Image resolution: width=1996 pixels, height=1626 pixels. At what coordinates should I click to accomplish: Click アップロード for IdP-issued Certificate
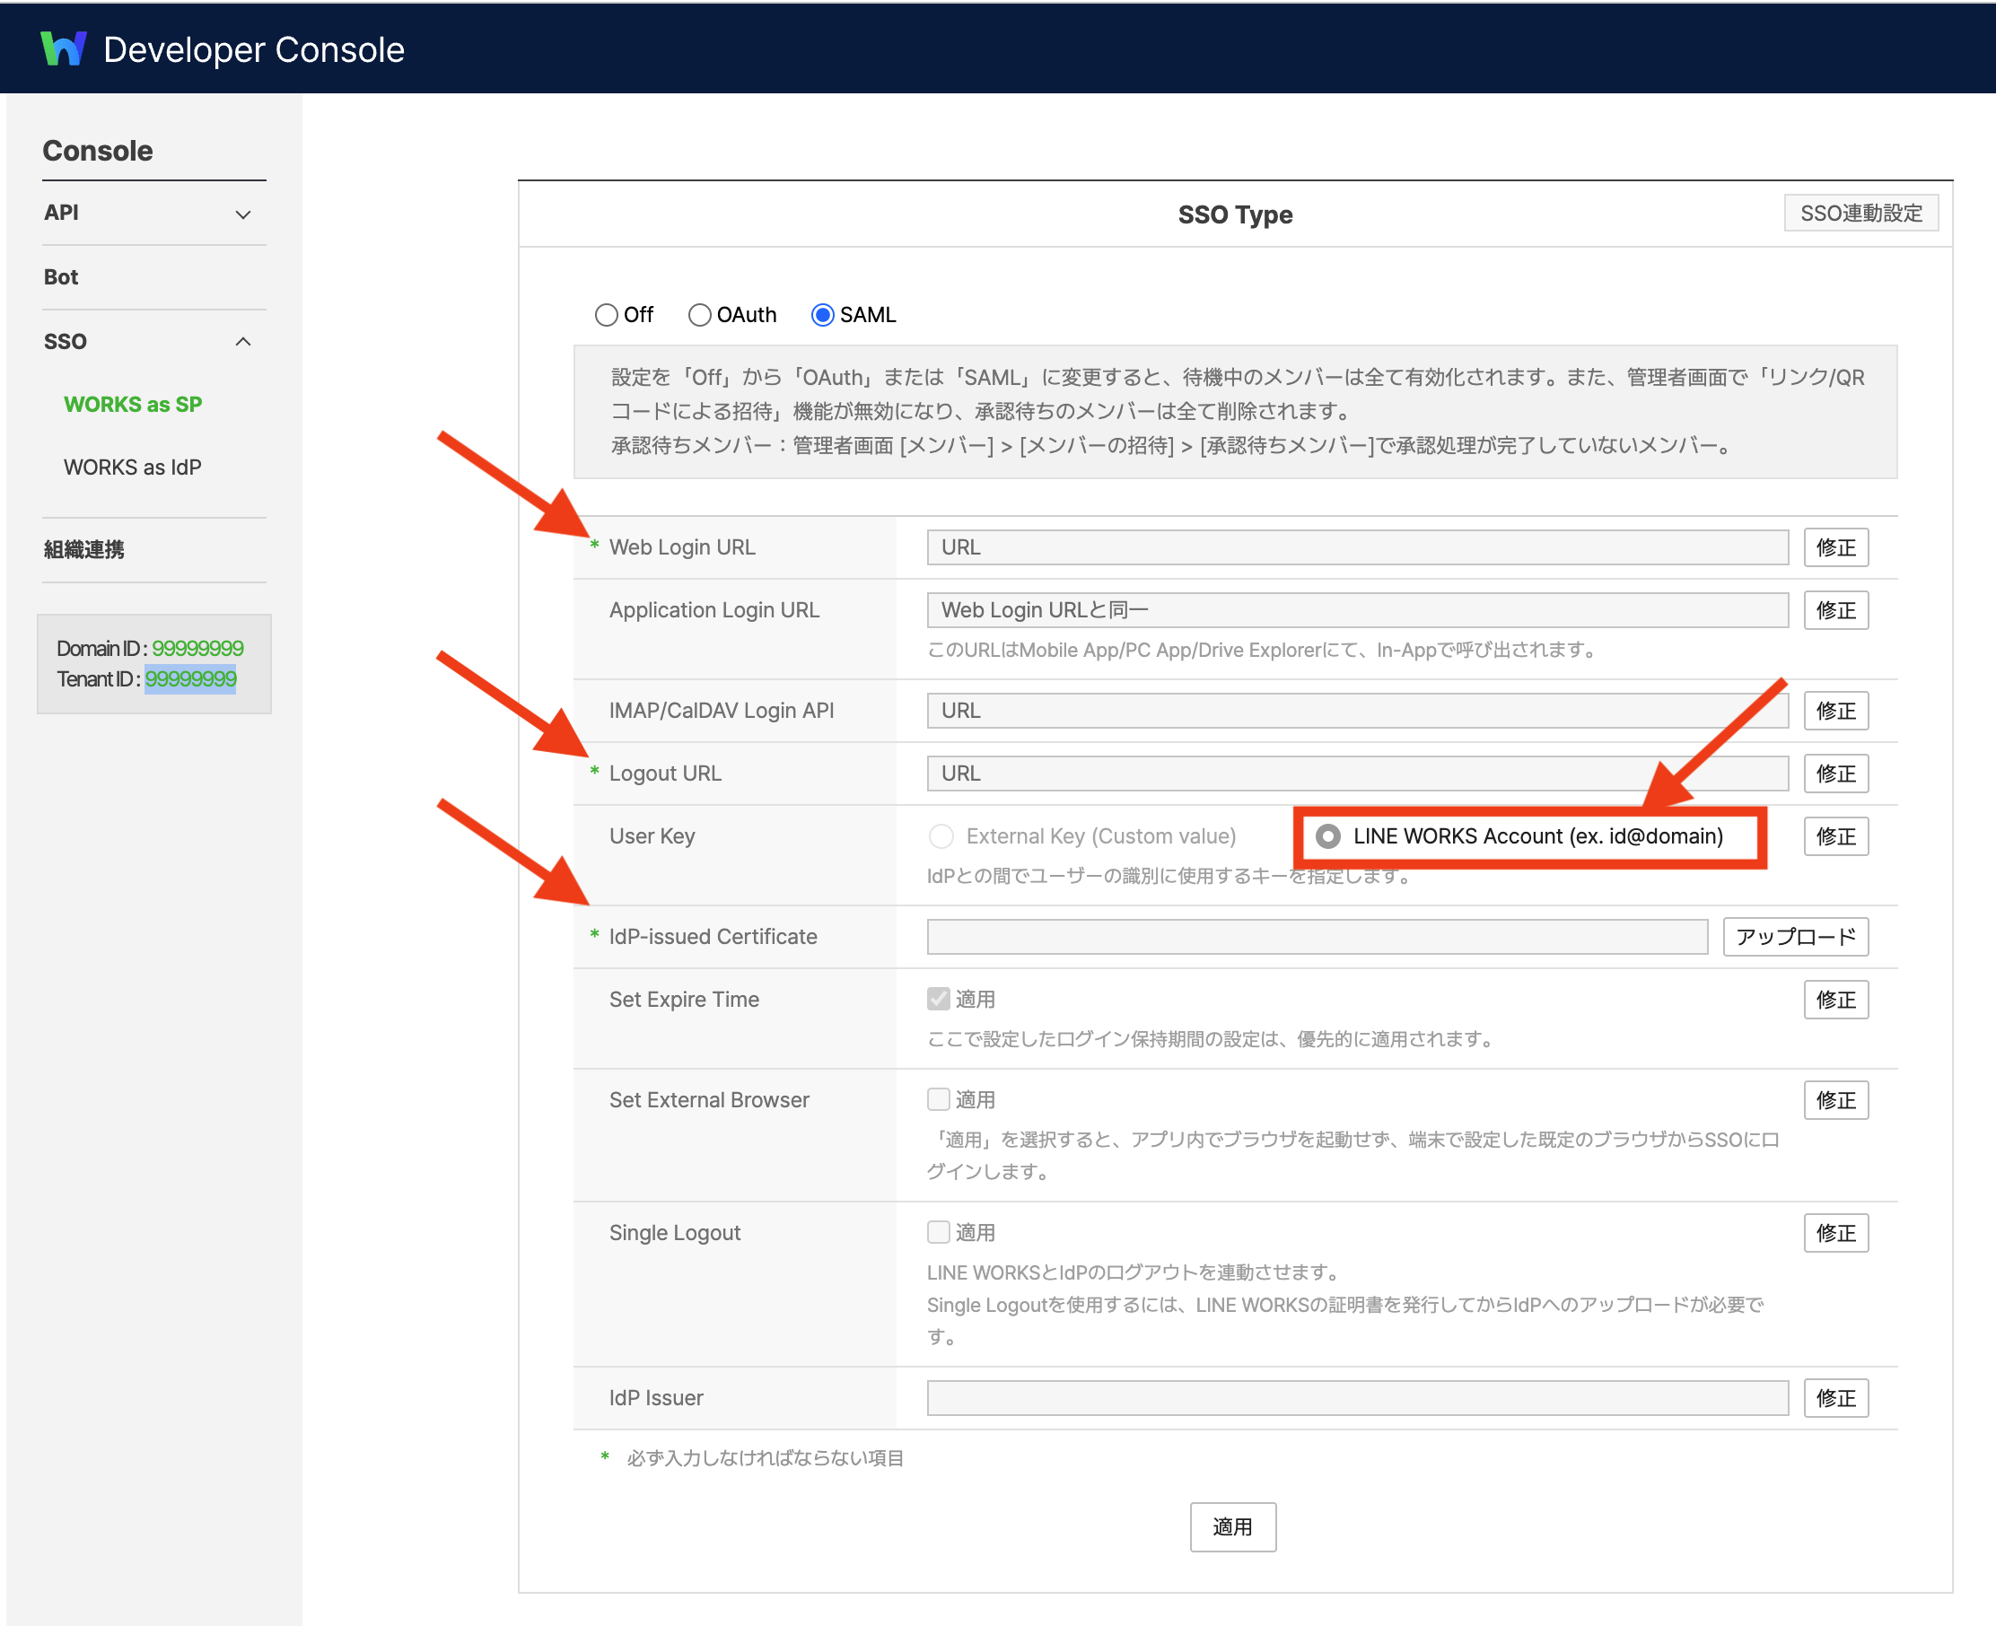[x=1796, y=937]
